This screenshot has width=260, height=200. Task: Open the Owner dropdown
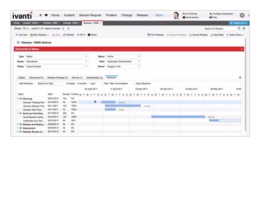coord(139,66)
